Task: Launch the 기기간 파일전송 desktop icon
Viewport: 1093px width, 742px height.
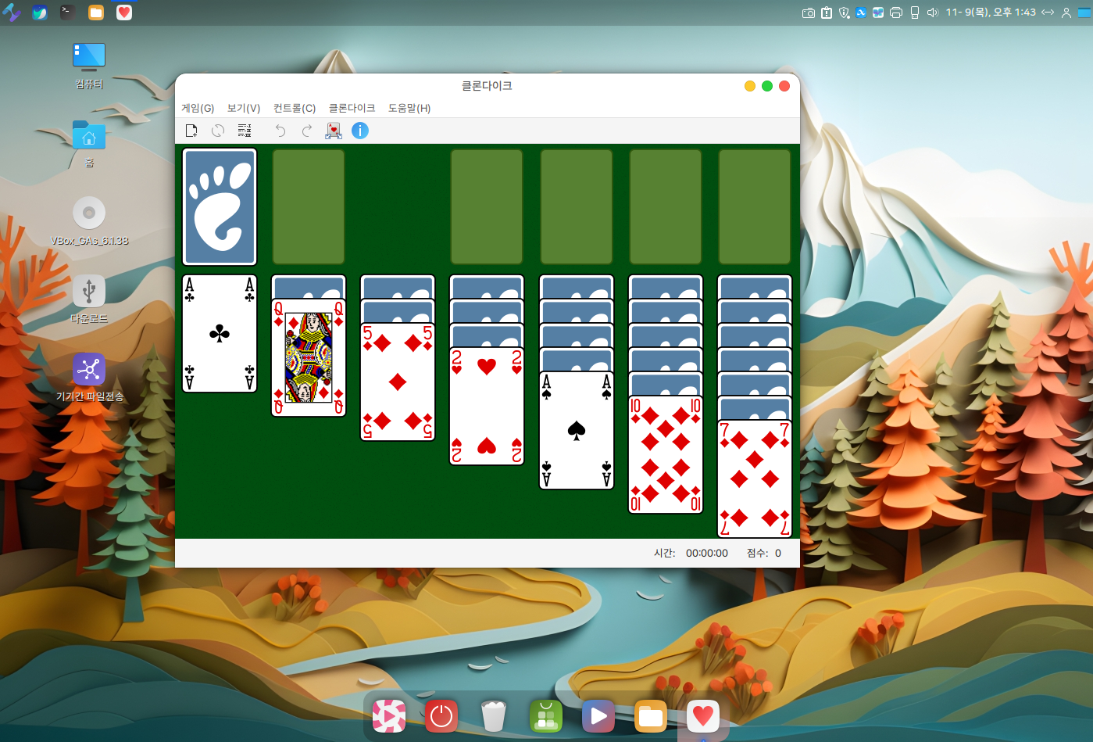Action: 89,378
